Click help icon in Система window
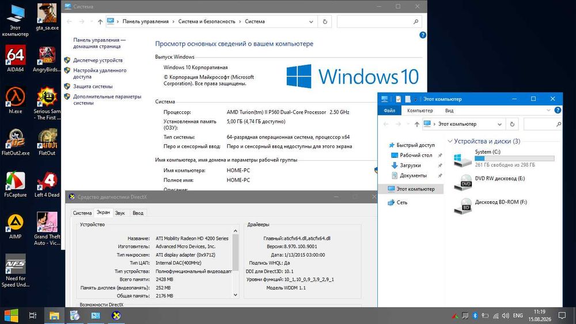Viewport: 576px width, 324px height. [x=422, y=35]
